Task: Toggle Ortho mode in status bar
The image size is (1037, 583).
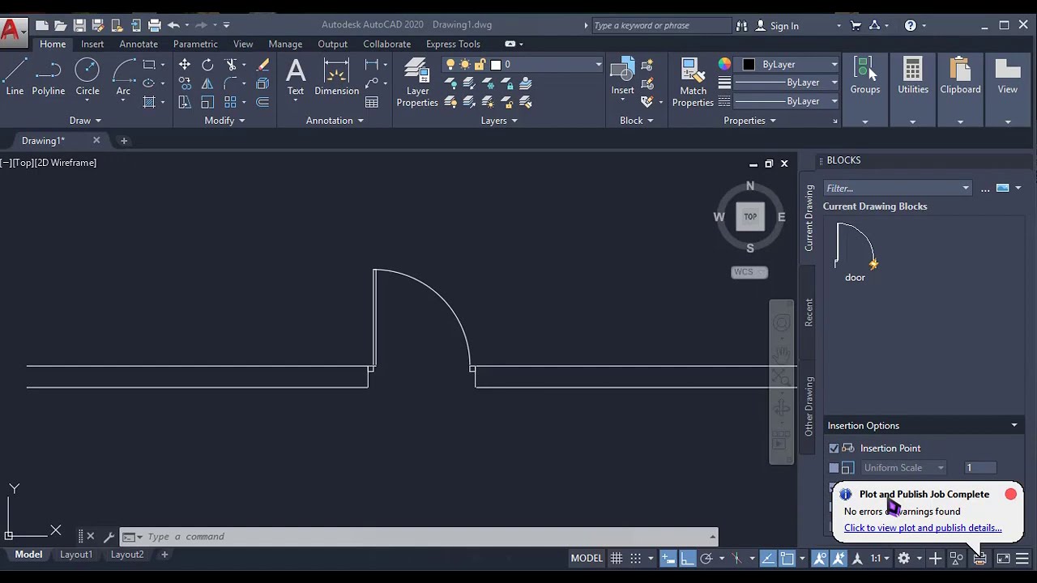Action: (x=687, y=558)
